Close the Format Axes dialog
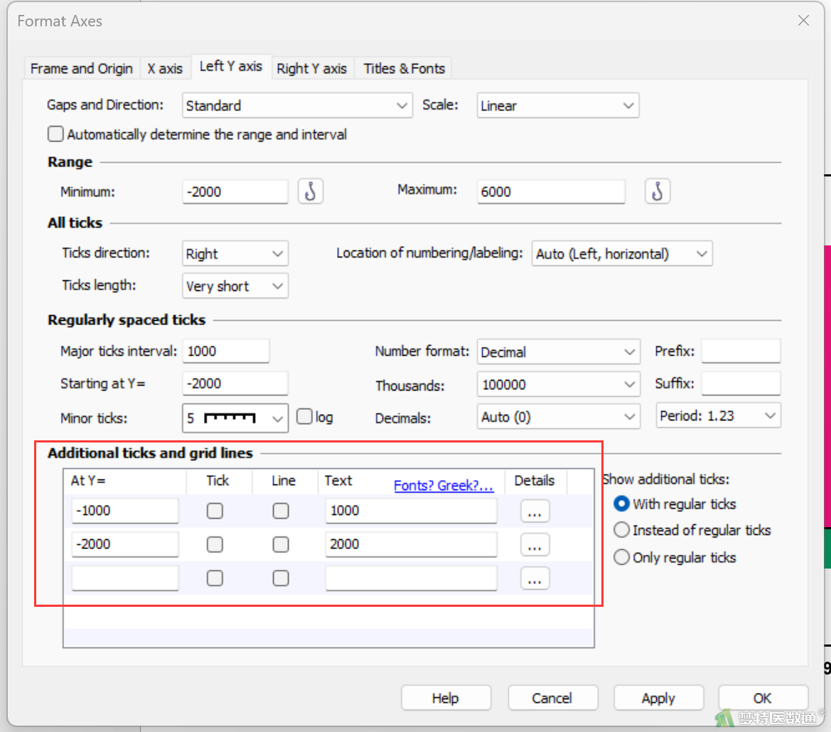Image resolution: width=831 pixels, height=732 pixels. (803, 21)
